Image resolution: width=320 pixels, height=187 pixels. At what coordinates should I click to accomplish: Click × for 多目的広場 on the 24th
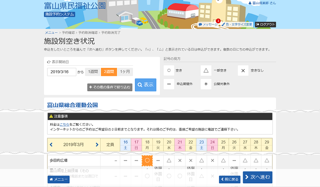(213, 161)
